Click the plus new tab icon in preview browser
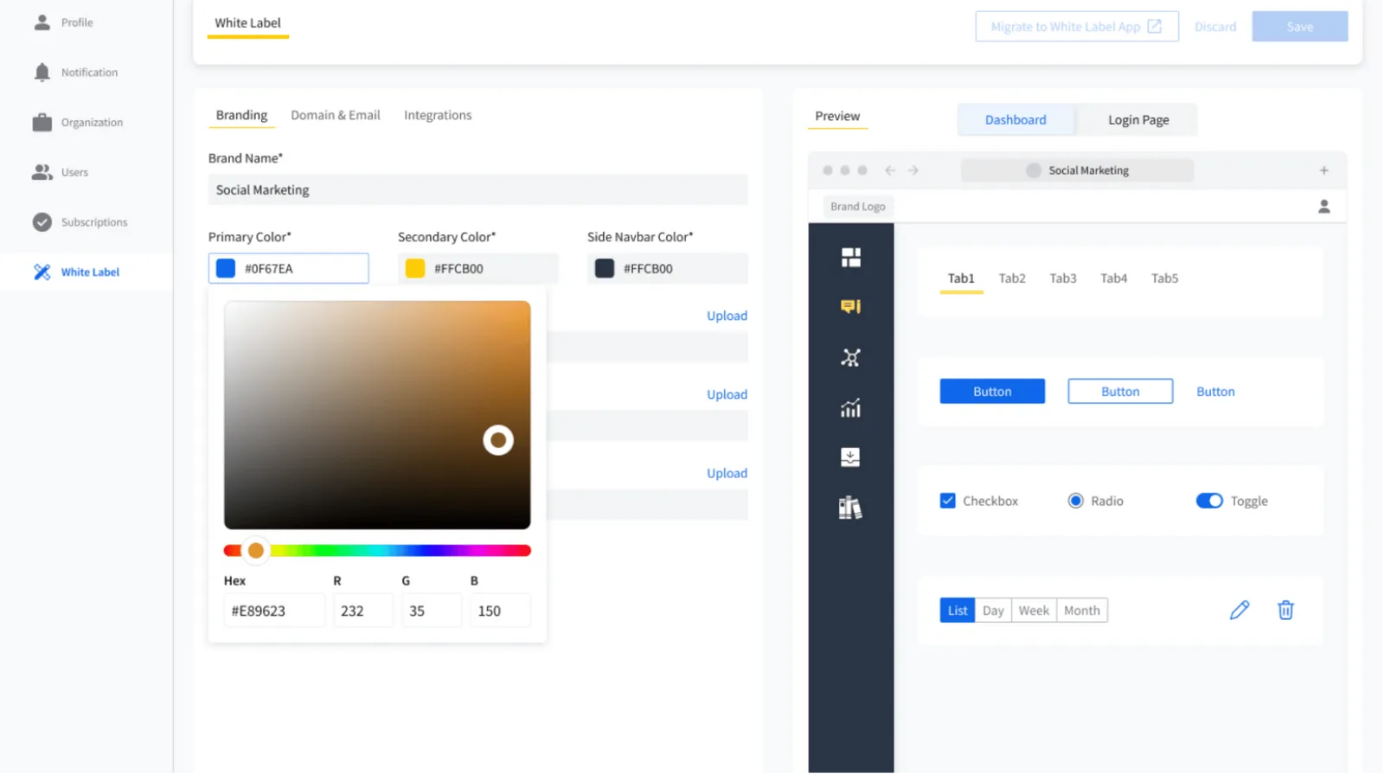Viewport: 1384px width, 774px height. (1323, 170)
